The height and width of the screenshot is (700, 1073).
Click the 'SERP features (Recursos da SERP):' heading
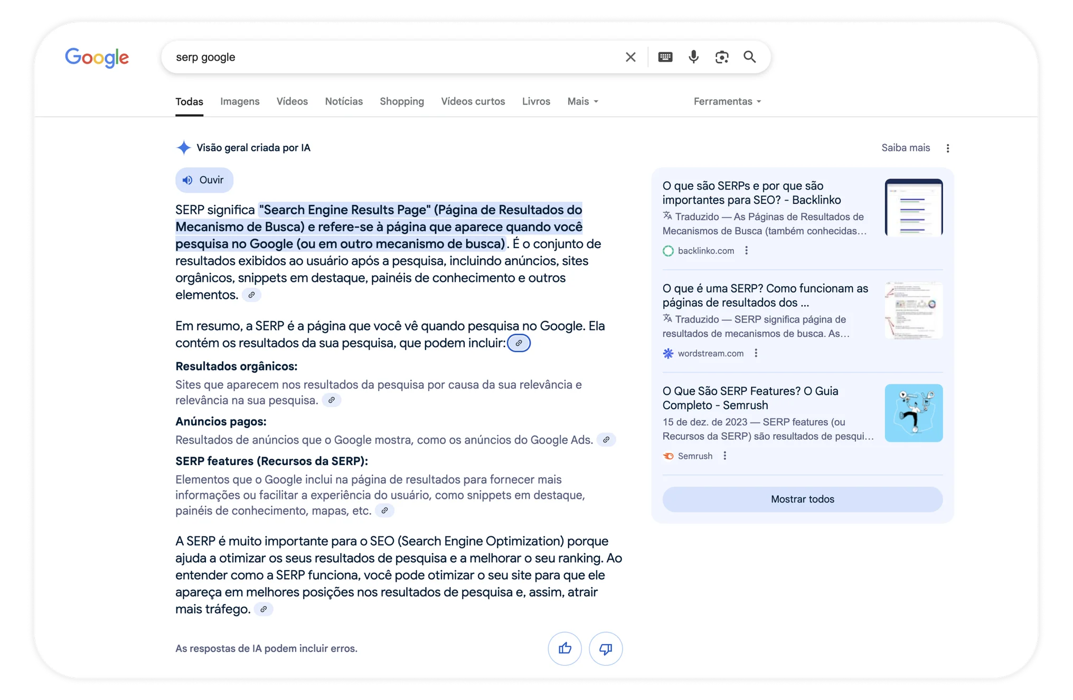click(271, 461)
